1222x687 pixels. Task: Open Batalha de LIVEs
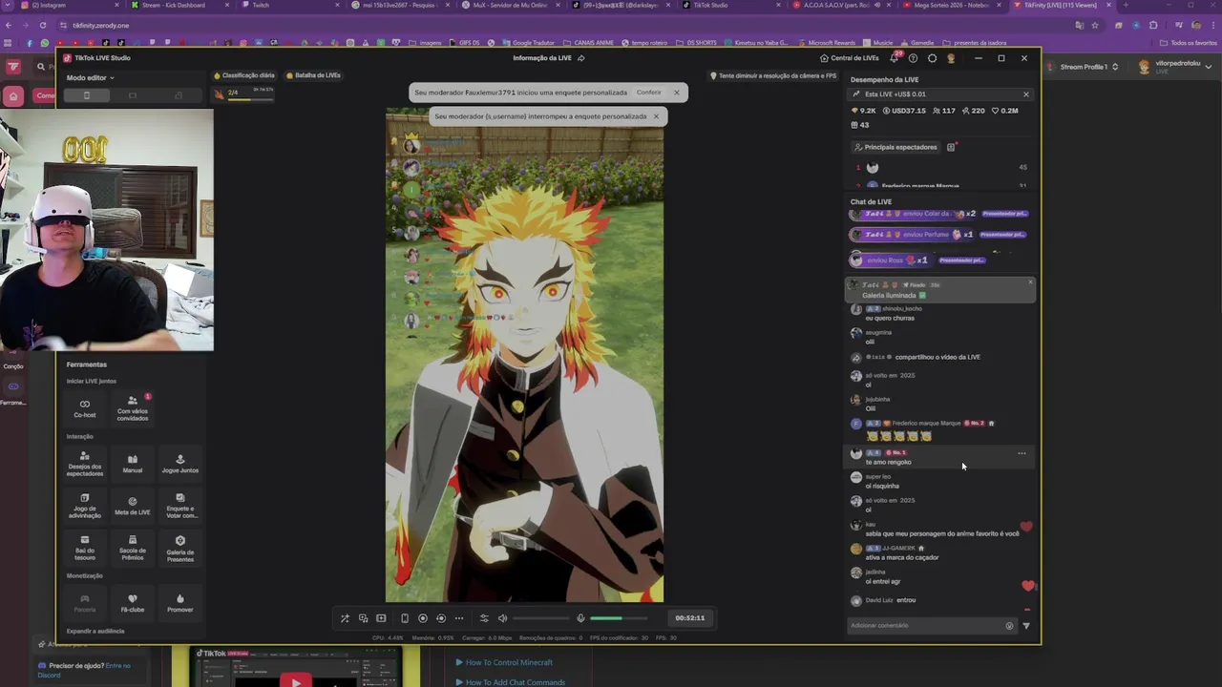(314, 75)
